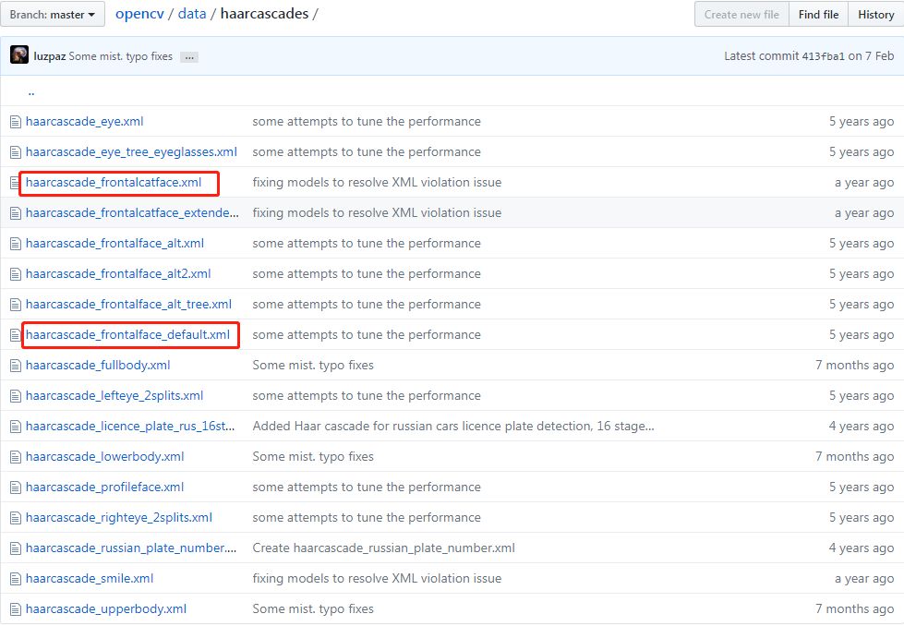Go up to parent directory (..)

[31, 91]
